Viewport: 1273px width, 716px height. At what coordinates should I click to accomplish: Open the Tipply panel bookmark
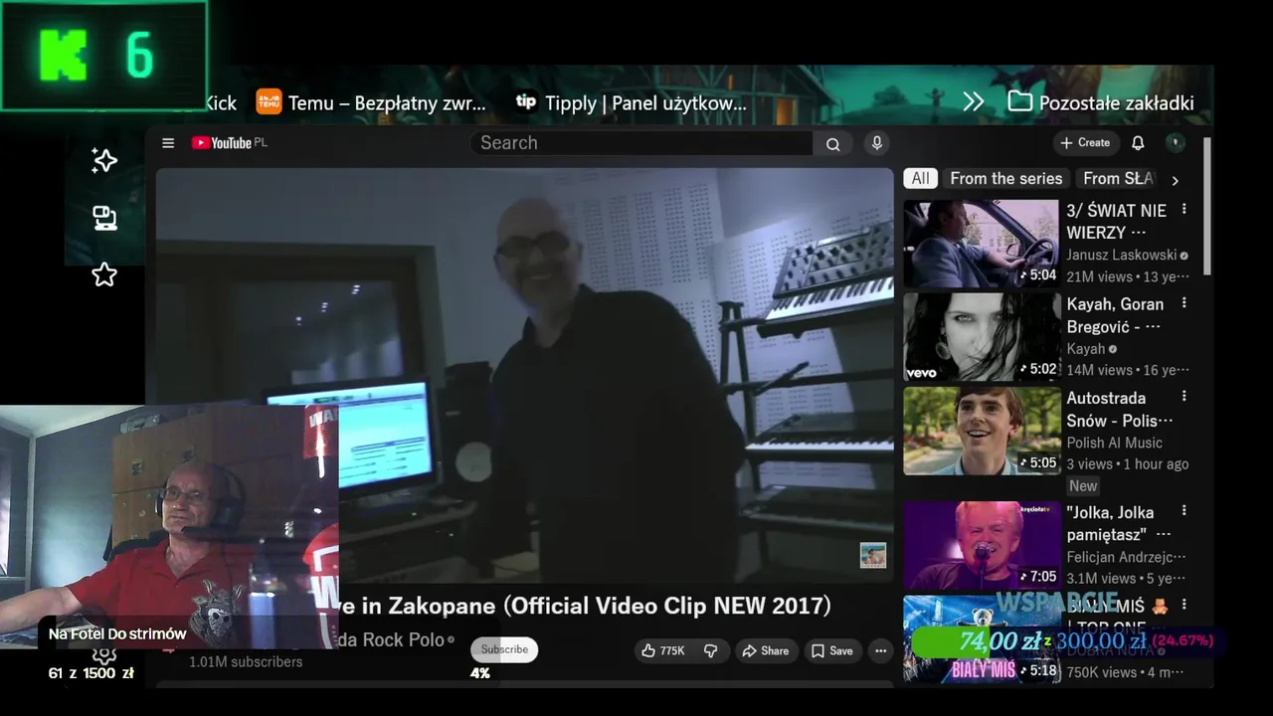tap(631, 102)
